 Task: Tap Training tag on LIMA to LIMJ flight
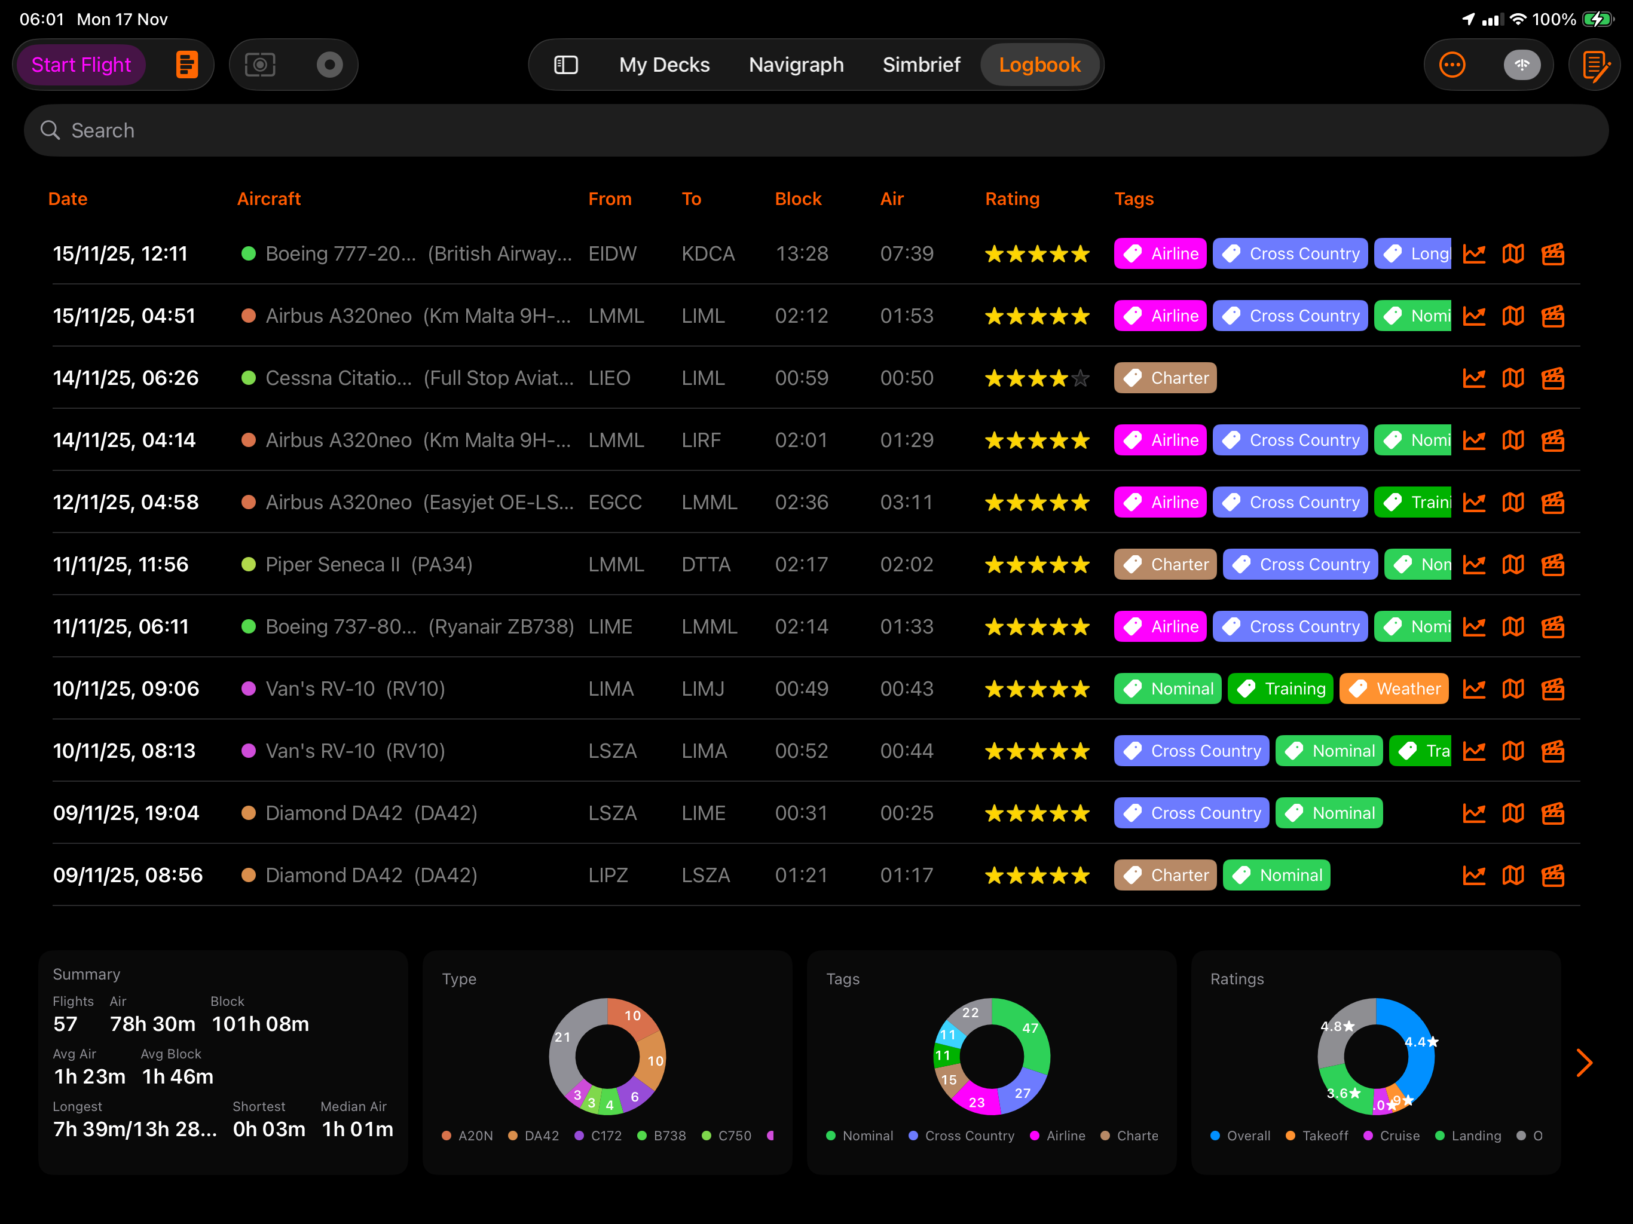pos(1280,688)
